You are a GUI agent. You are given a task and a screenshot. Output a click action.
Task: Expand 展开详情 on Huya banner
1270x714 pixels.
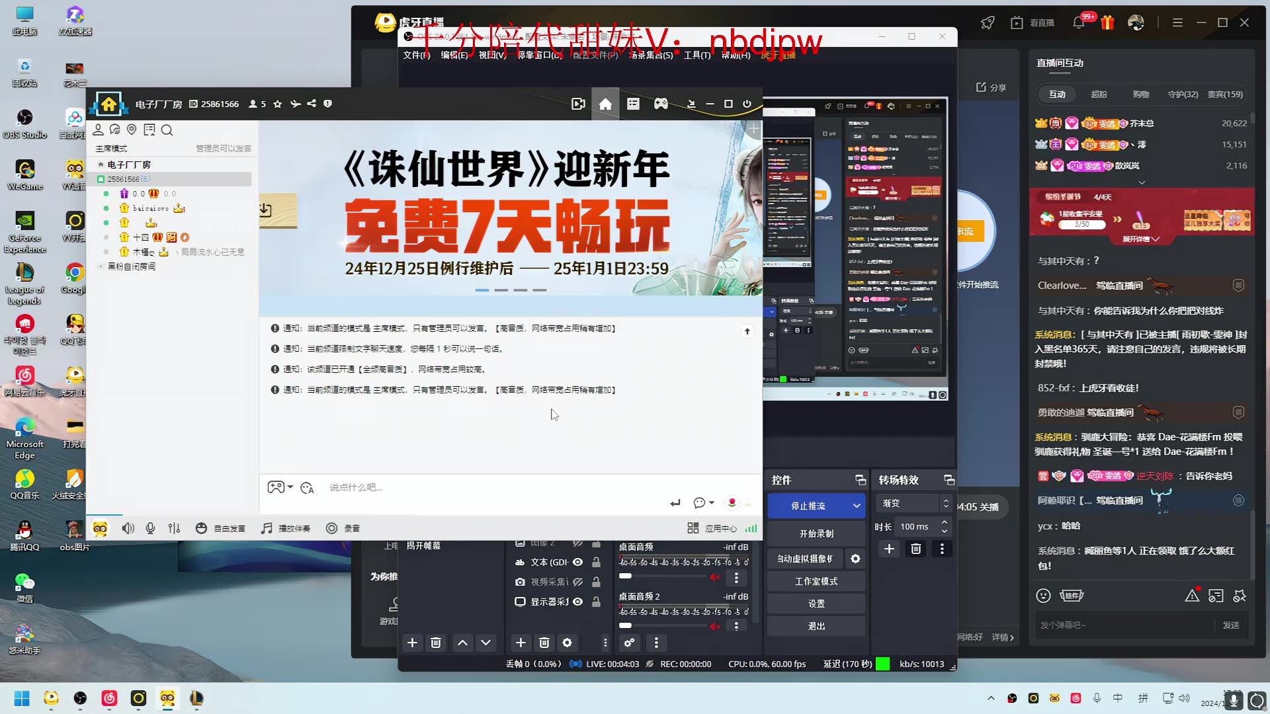coord(1141,239)
